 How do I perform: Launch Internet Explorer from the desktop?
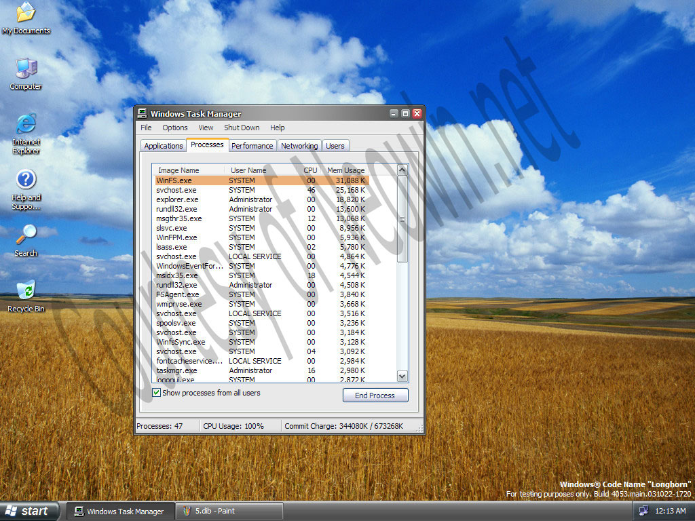pos(26,134)
